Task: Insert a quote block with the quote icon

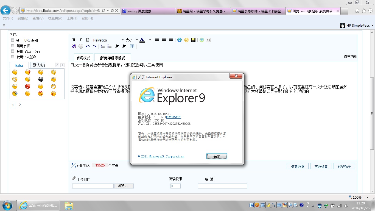Action: click(202, 40)
